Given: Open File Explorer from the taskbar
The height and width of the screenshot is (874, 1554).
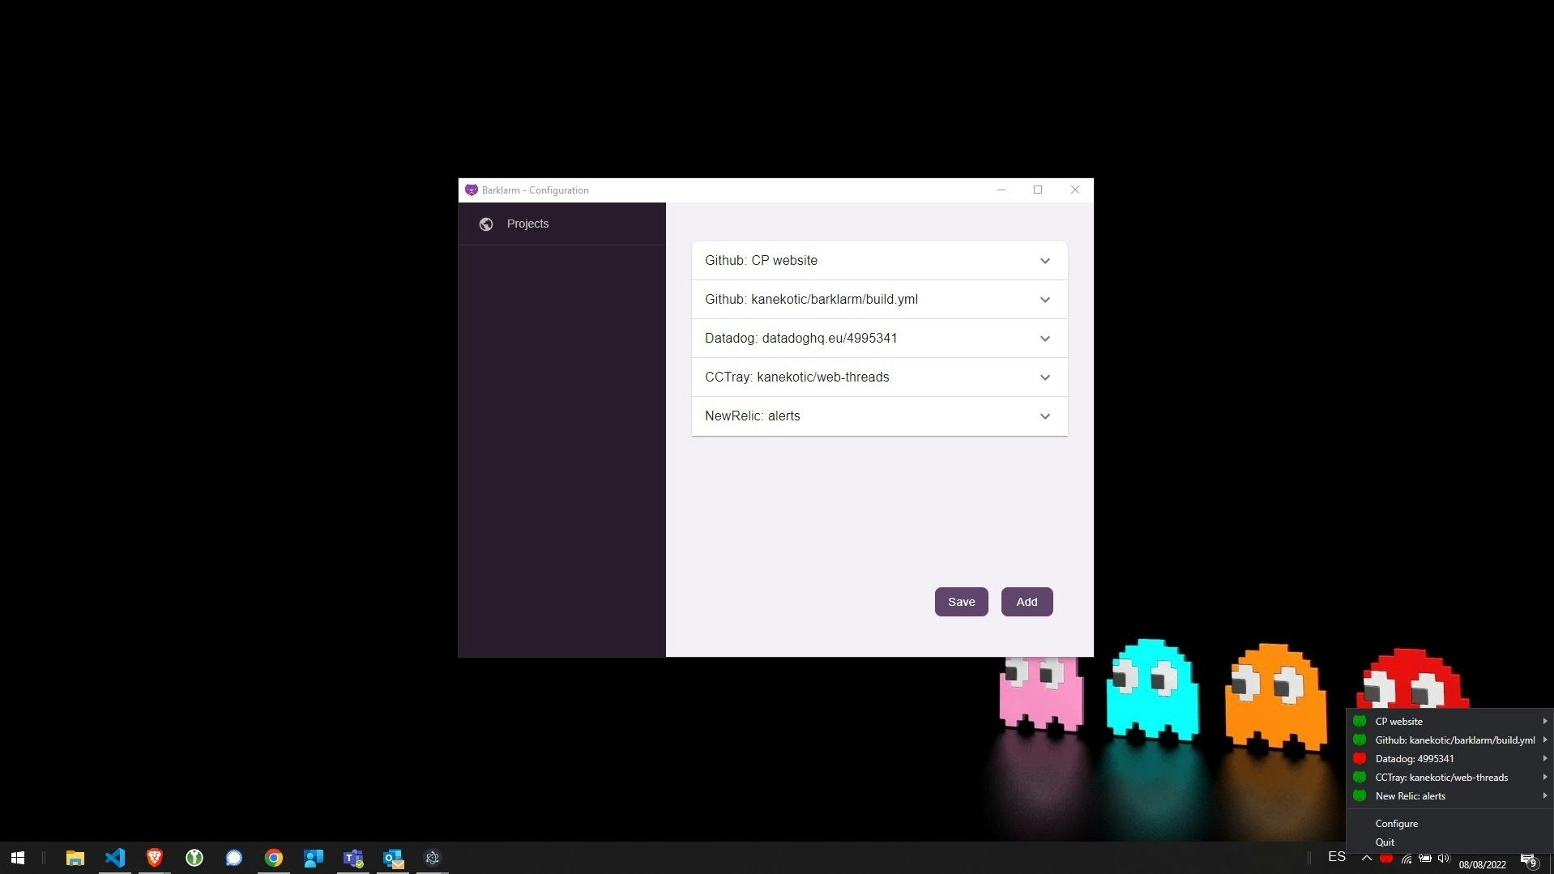Looking at the screenshot, I should (75, 858).
